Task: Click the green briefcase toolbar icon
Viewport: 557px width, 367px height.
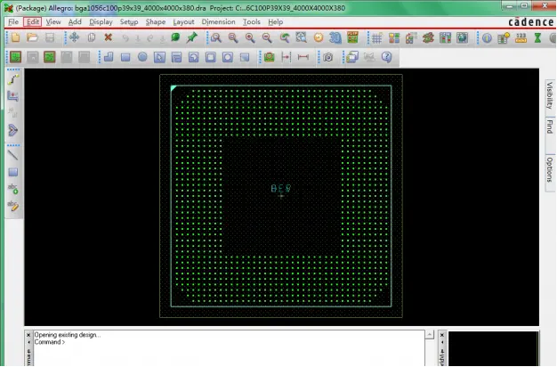Action: pos(270,57)
